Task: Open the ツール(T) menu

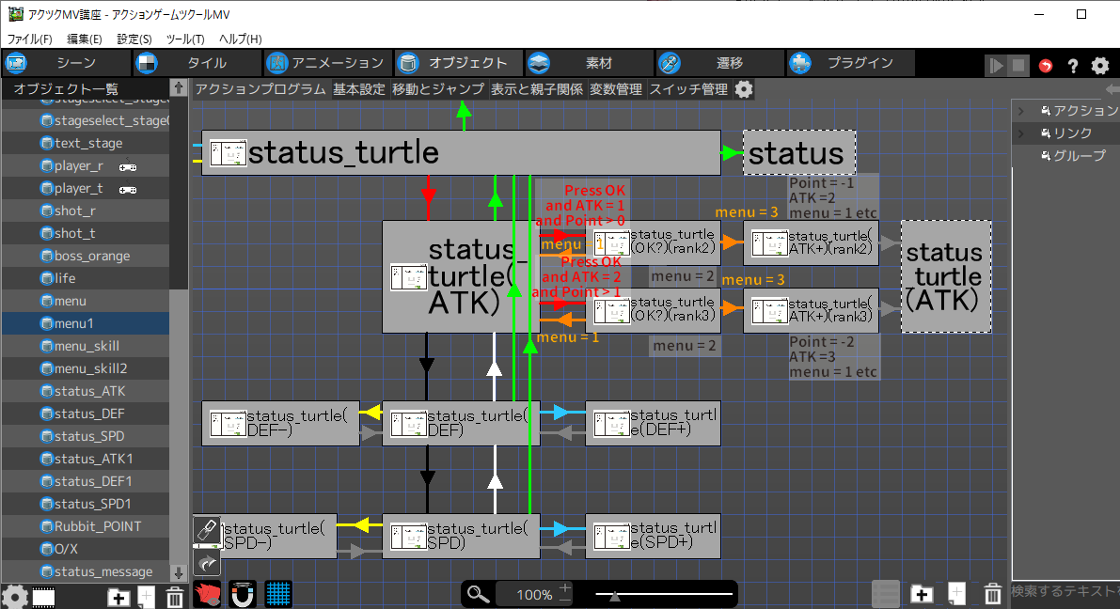Action: pyautogui.click(x=185, y=39)
